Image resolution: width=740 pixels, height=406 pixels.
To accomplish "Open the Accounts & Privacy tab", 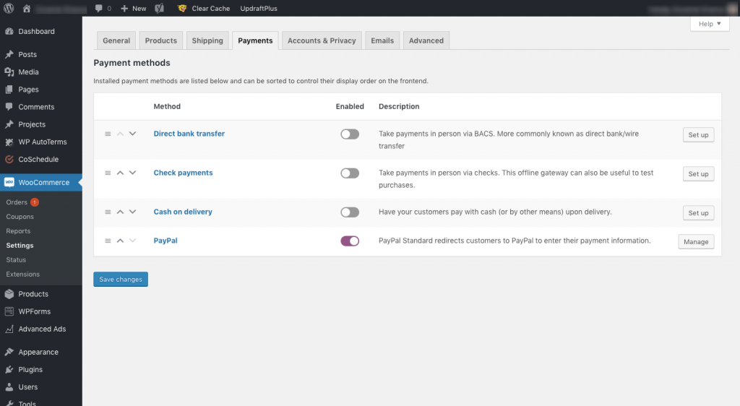I will coord(322,40).
